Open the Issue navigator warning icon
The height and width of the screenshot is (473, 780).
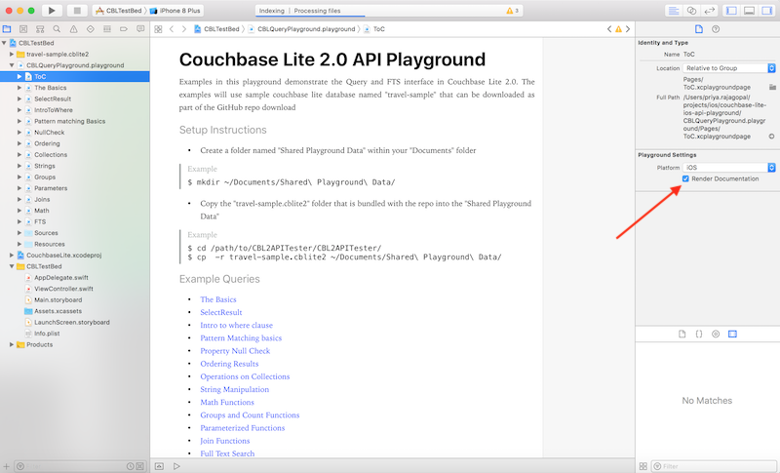pyautogui.click(x=74, y=29)
